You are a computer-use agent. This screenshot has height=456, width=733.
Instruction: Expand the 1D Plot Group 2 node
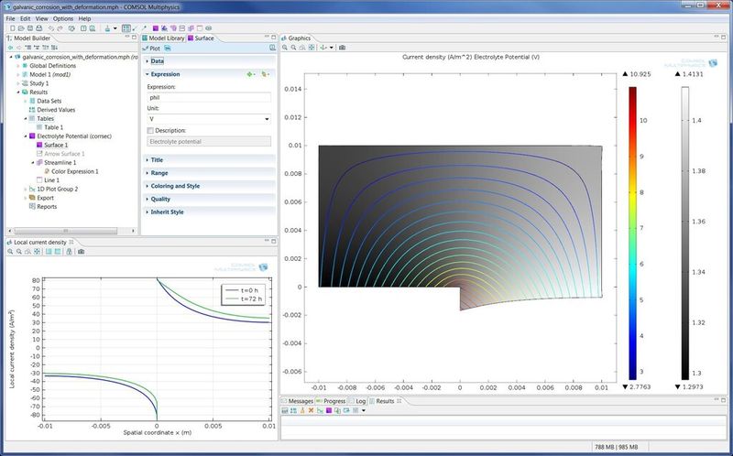tap(26, 189)
